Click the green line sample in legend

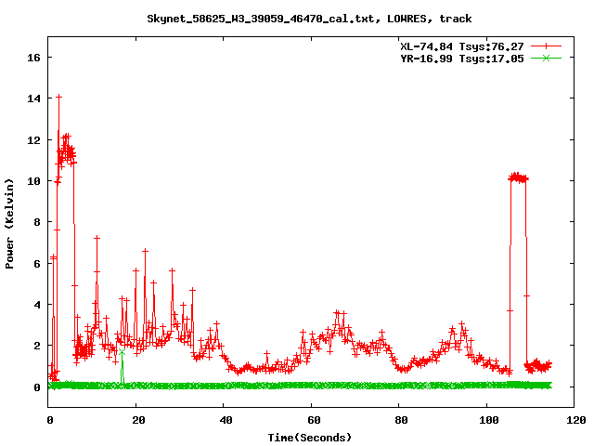point(546,58)
